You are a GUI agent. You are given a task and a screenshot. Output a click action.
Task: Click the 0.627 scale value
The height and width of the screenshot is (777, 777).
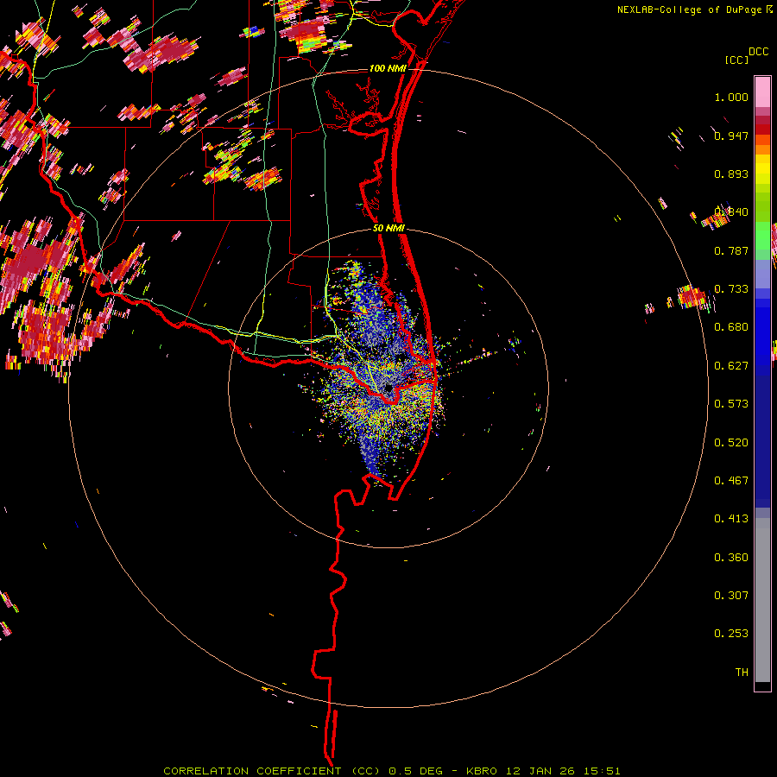(x=731, y=366)
